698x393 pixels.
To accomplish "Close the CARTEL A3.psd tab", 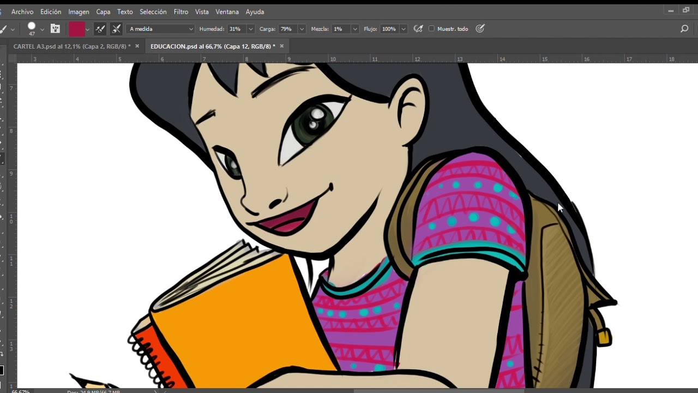I will pyautogui.click(x=137, y=46).
